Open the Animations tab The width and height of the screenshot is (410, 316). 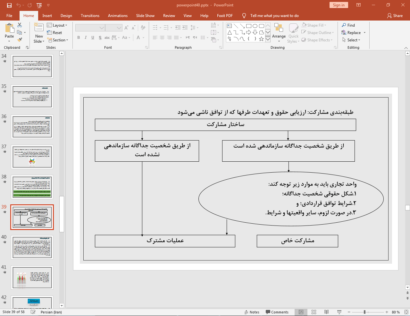click(118, 15)
